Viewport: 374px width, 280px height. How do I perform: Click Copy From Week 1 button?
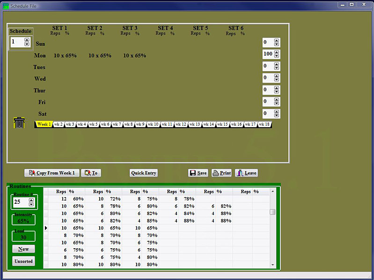pyautogui.click(x=51, y=173)
